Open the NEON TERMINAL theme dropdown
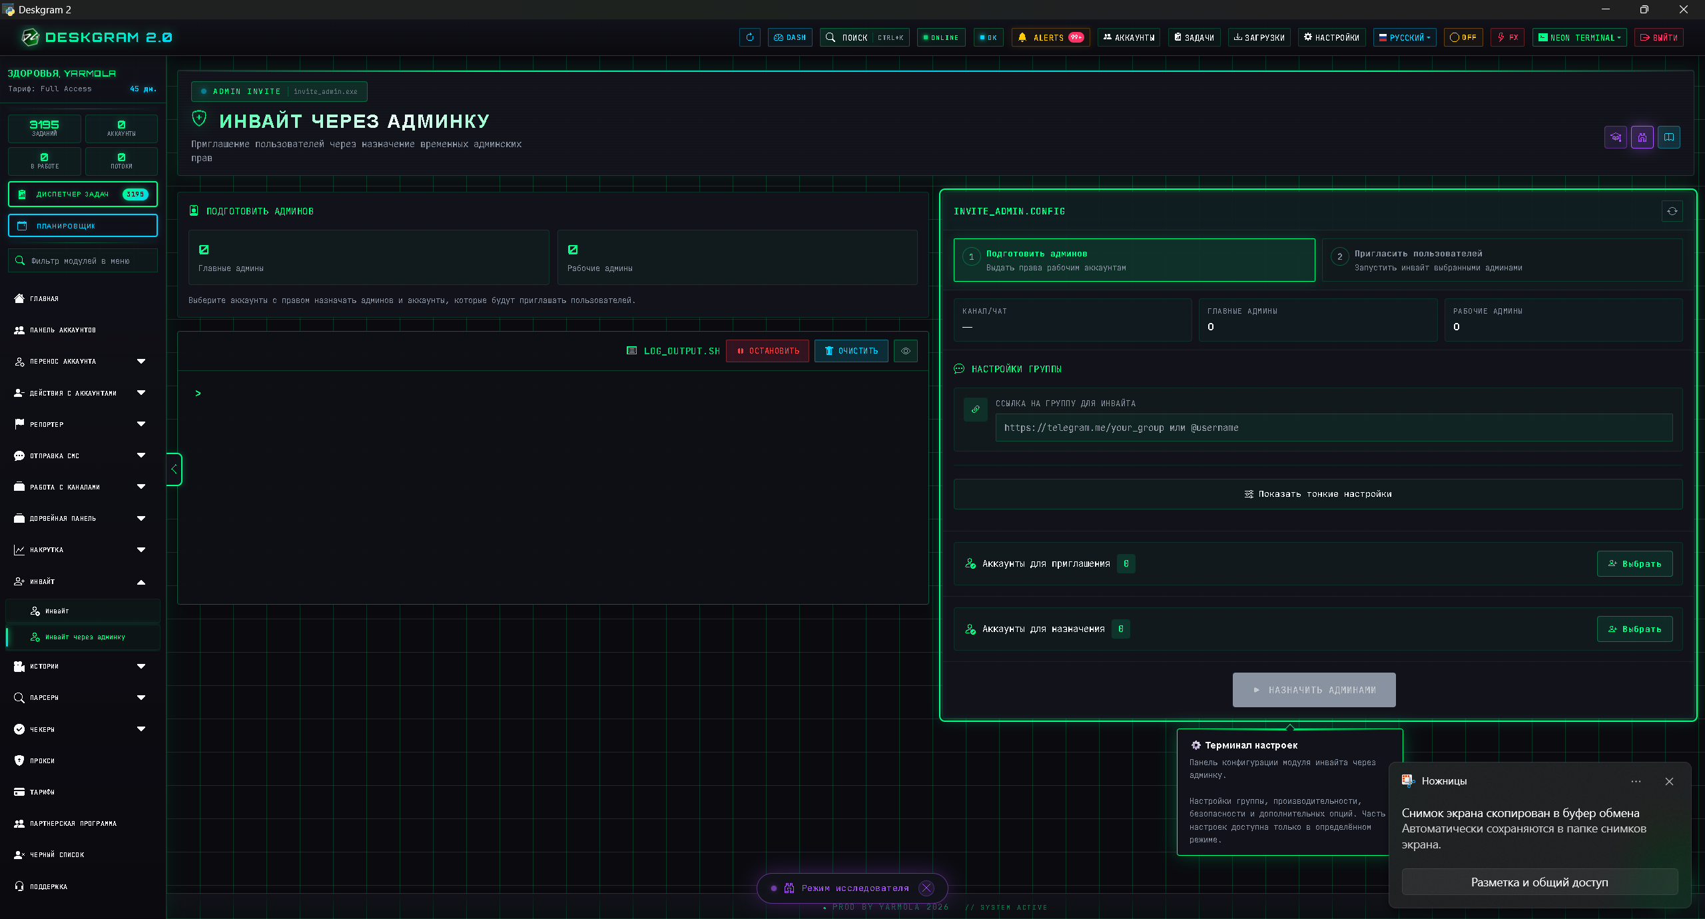This screenshot has height=919, width=1705. coord(1579,37)
